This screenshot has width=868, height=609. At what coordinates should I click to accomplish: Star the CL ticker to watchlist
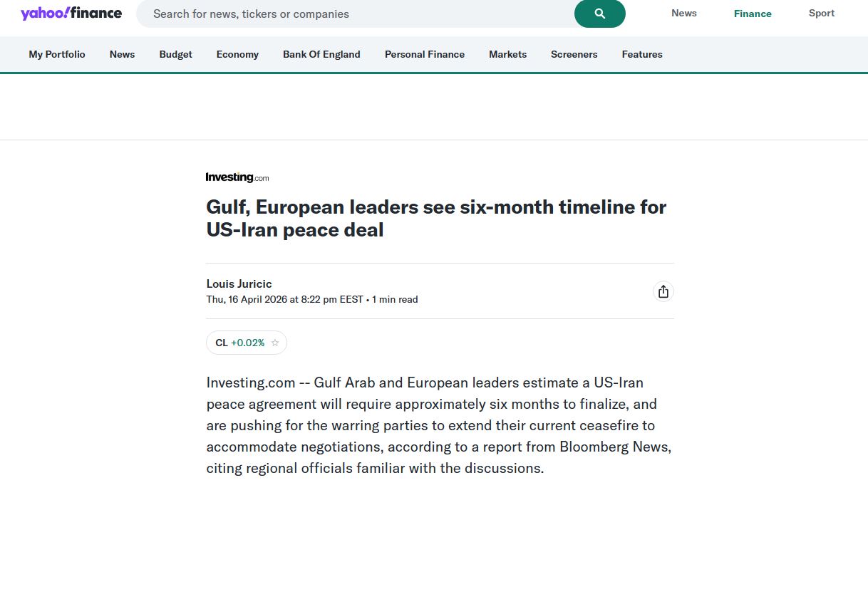pyautogui.click(x=275, y=343)
